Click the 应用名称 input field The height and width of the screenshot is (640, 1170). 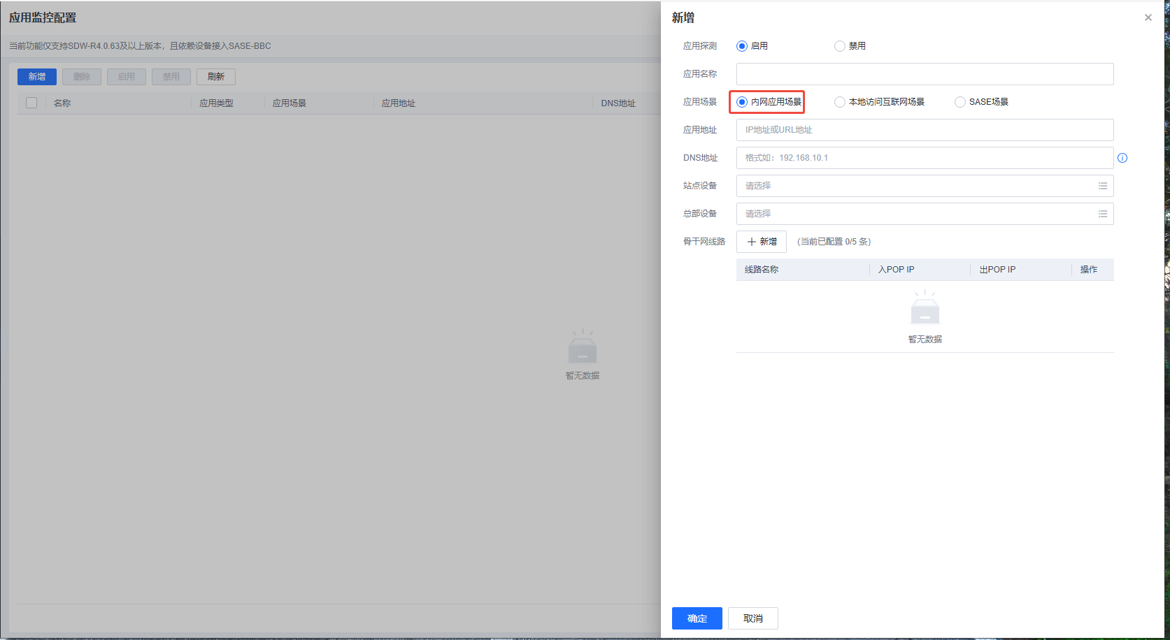coord(925,74)
